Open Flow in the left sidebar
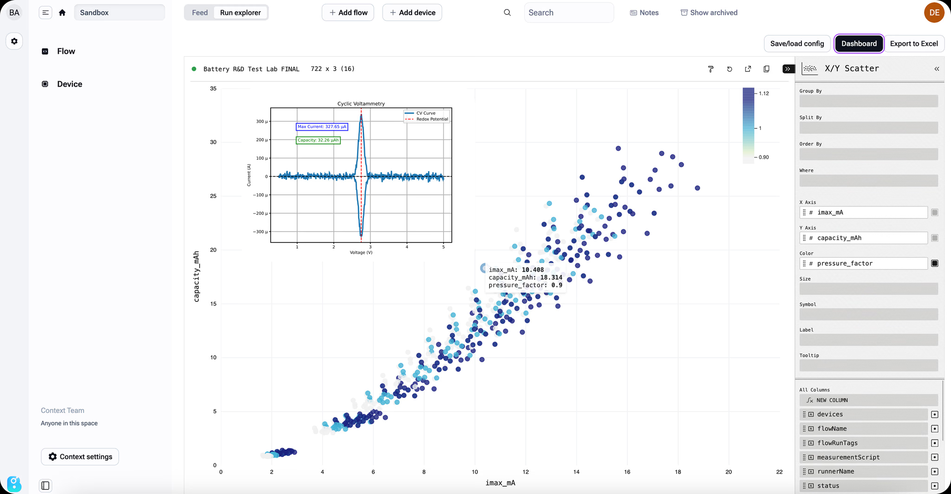 pos(66,51)
